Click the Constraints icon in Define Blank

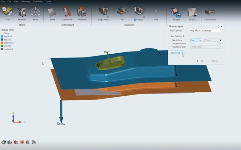tap(67, 12)
